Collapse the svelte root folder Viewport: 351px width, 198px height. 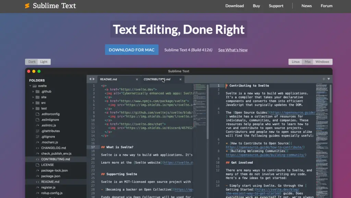[30, 86]
